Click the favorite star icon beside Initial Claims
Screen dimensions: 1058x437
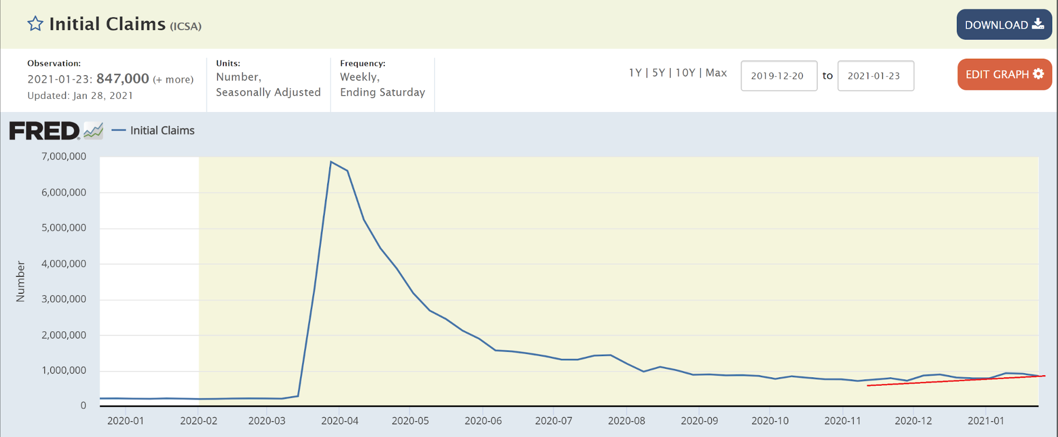coord(35,24)
